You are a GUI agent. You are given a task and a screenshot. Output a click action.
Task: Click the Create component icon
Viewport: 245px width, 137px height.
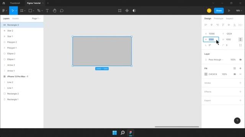click(127, 11)
